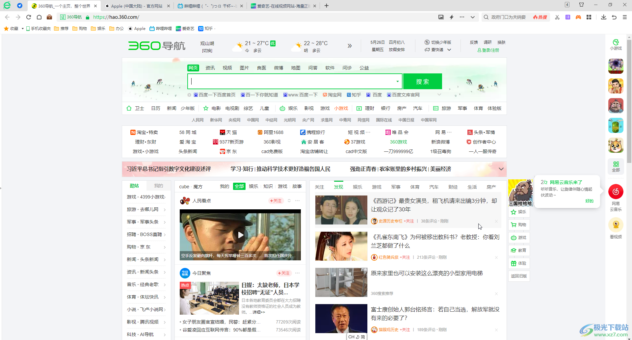Screen dimensions: 632x340
Task: Open the 淘宝·特卖 site link
Action: tap(144, 132)
